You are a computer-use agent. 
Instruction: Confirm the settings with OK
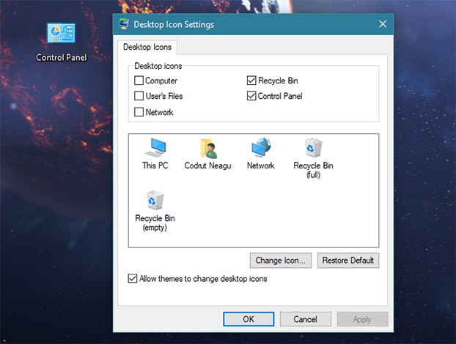click(x=249, y=319)
